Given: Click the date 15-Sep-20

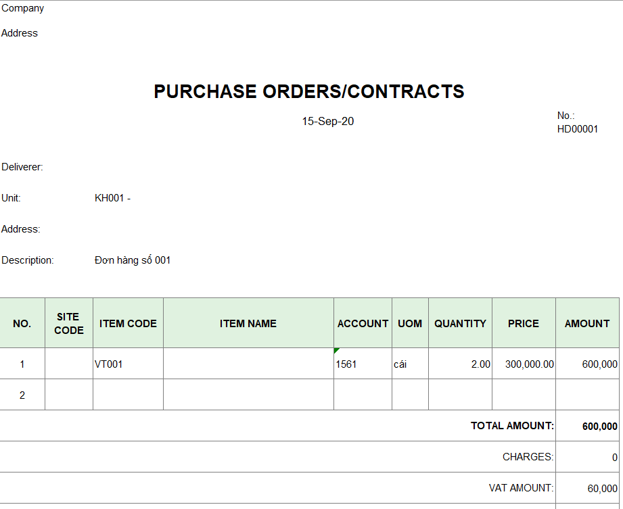Looking at the screenshot, I should pyautogui.click(x=327, y=122).
